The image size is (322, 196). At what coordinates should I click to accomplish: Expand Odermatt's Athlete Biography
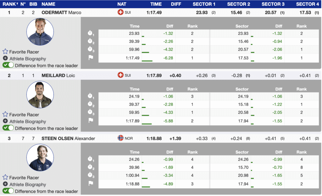(x=5, y=59)
